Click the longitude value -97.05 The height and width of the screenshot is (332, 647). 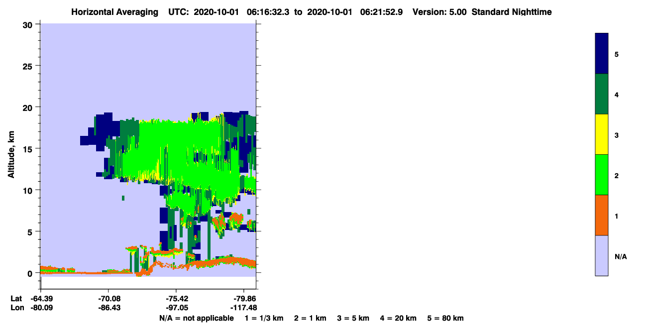click(x=176, y=308)
